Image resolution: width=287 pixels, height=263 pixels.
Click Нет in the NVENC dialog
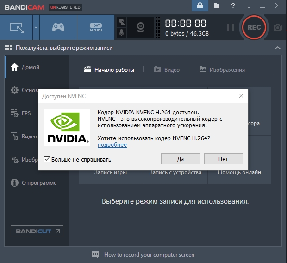(x=223, y=159)
